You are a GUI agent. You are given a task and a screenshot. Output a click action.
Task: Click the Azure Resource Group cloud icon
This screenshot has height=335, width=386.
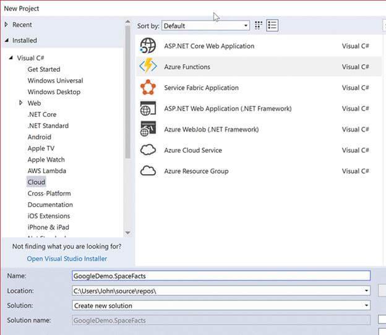point(148,171)
